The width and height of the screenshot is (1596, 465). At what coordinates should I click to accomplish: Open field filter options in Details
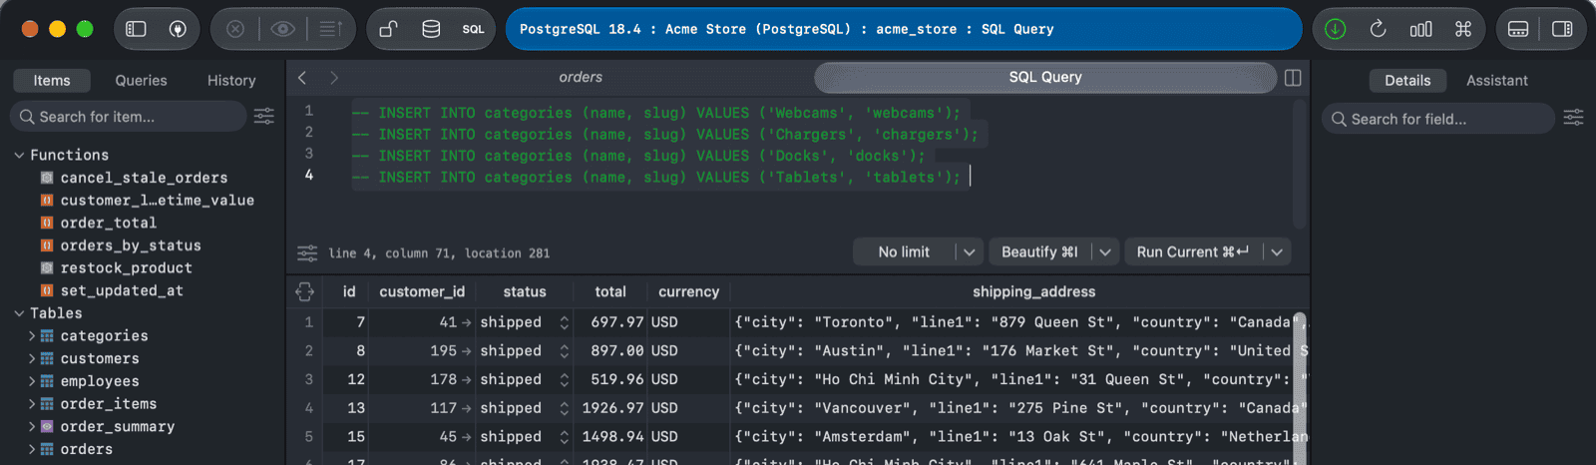point(1573,118)
